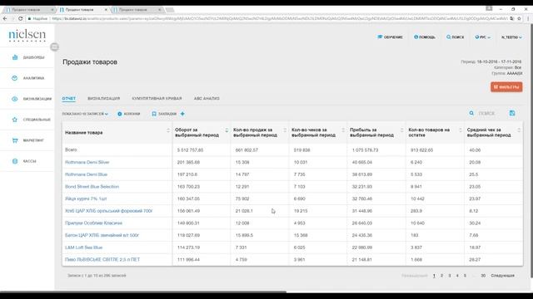This screenshot has height=299, width=533.
Task: Click the Визуализации eye icon
Action: [x=15, y=99]
